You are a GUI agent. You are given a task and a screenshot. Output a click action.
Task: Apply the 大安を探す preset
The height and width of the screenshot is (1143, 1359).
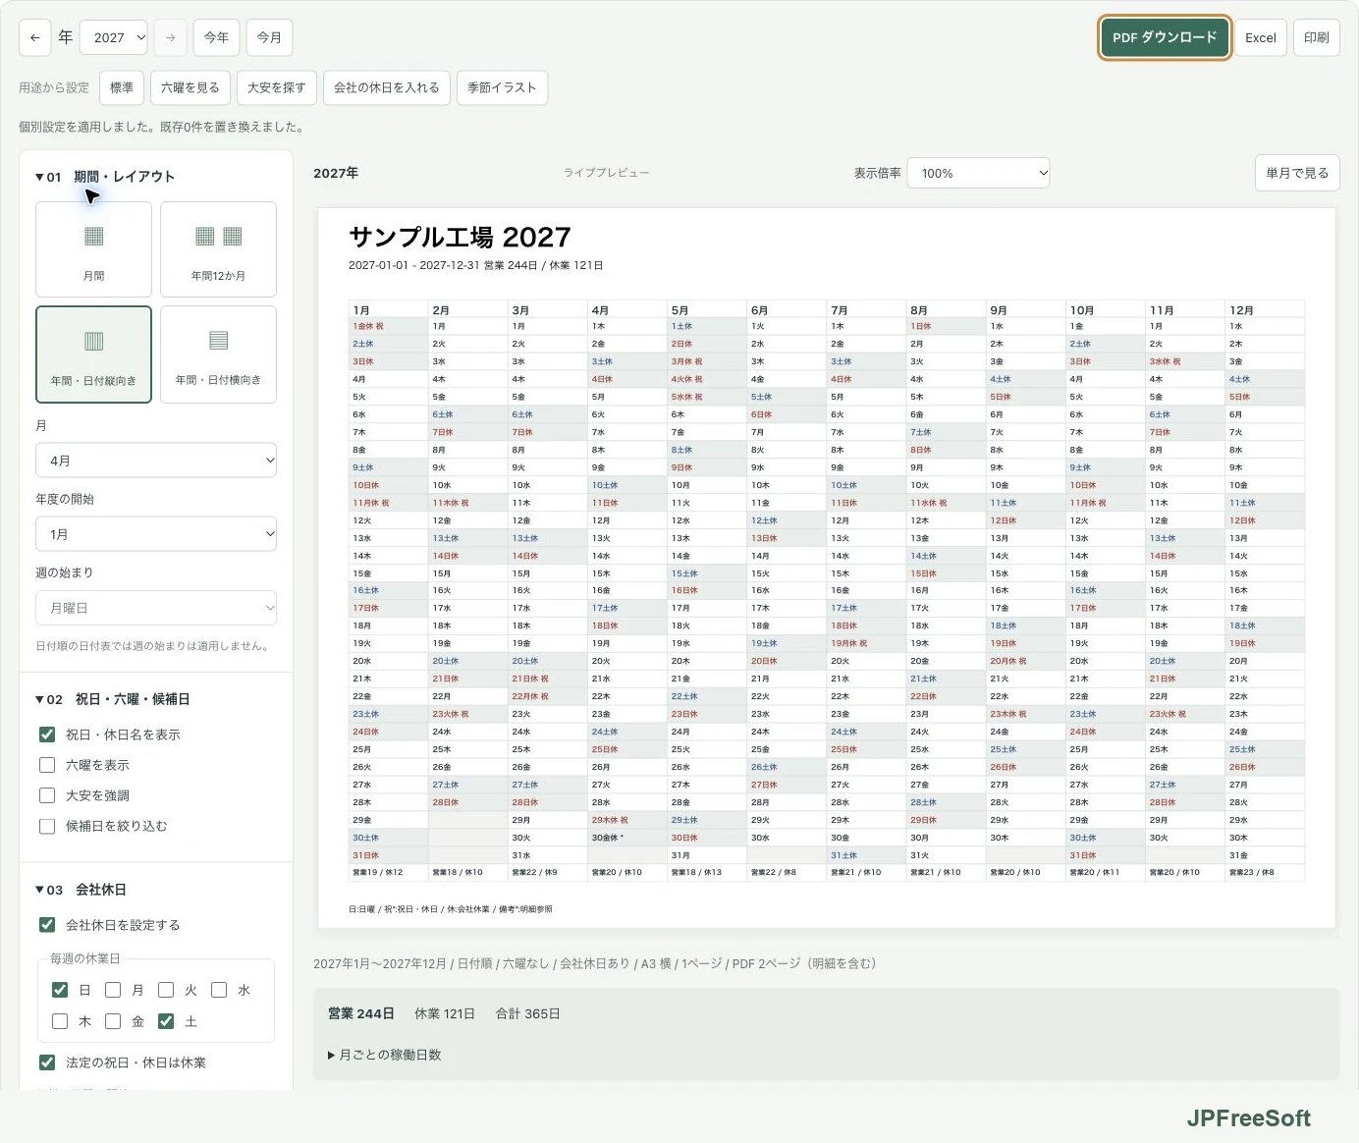click(x=277, y=87)
